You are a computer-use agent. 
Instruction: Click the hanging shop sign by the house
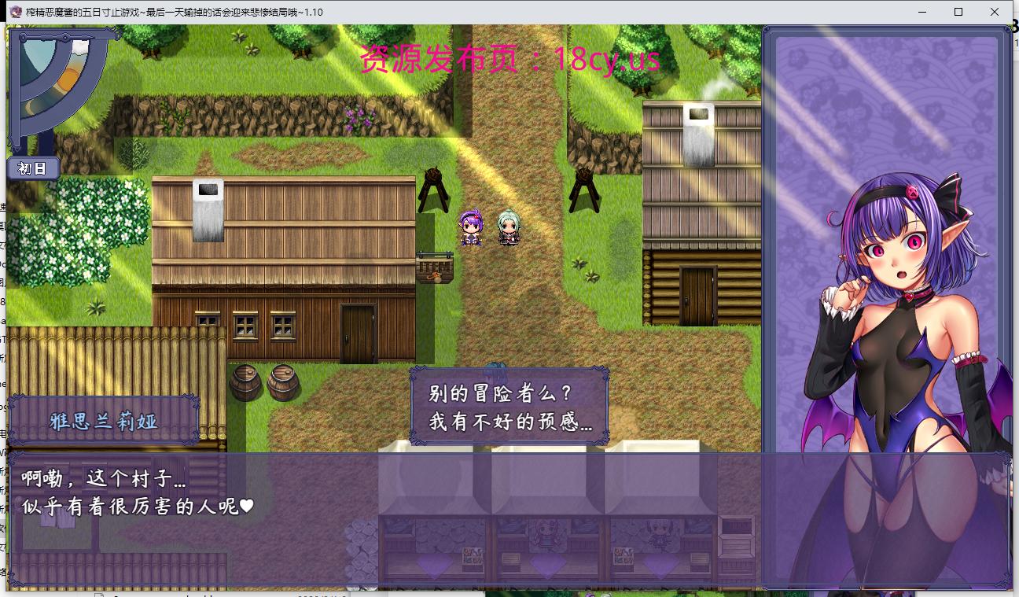pos(434,267)
